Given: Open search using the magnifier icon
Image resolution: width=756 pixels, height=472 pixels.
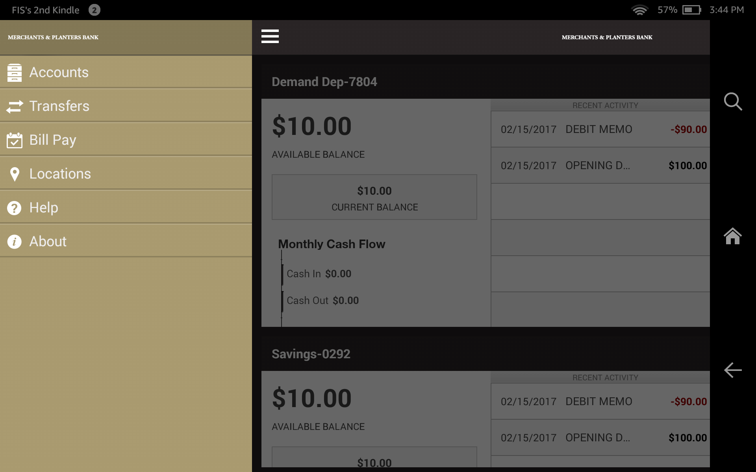Looking at the screenshot, I should click(733, 102).
